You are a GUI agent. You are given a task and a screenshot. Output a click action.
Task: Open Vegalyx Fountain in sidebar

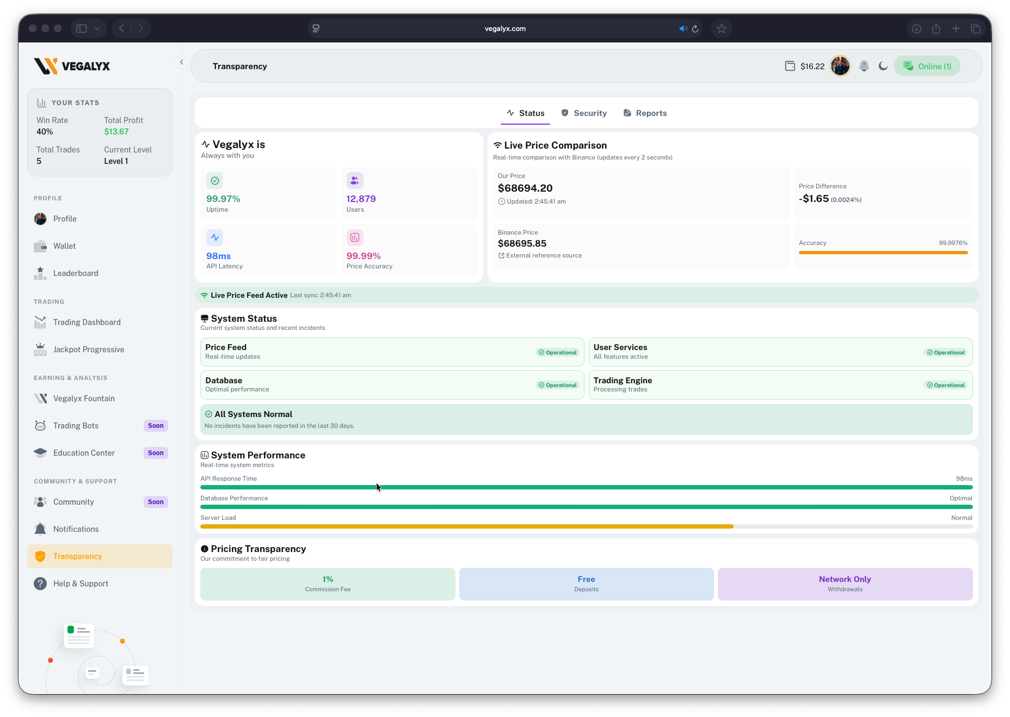click(x=100, y=399)
